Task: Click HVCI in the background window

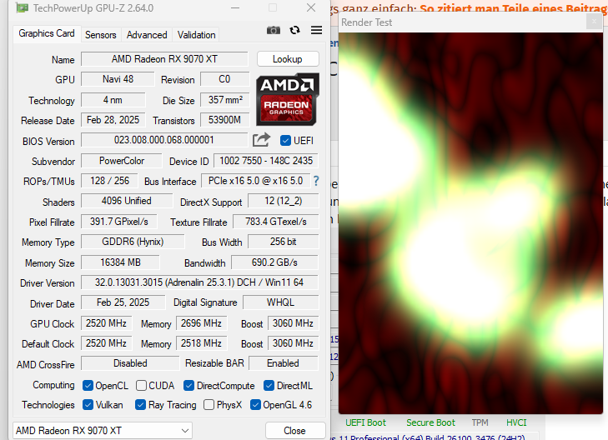Action: (516, 422)
